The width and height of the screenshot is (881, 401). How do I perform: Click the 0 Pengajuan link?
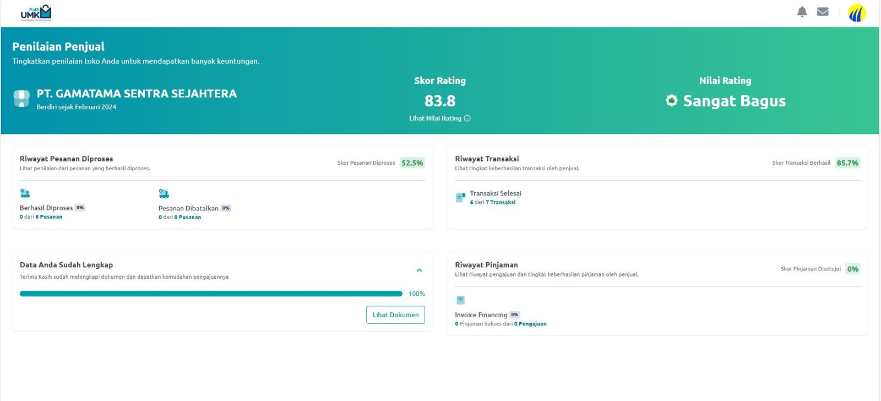[530, 324]
